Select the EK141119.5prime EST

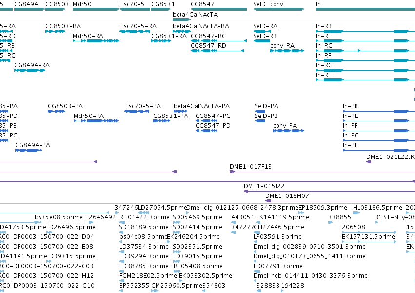tap(258, 222)
